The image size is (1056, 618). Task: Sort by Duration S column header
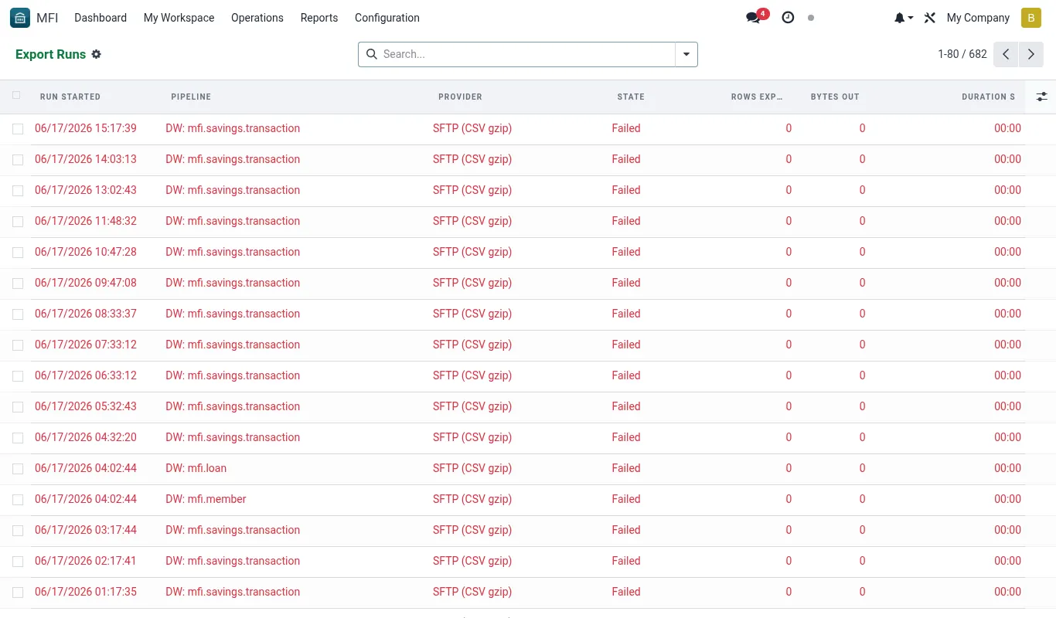tap(989, 97)
